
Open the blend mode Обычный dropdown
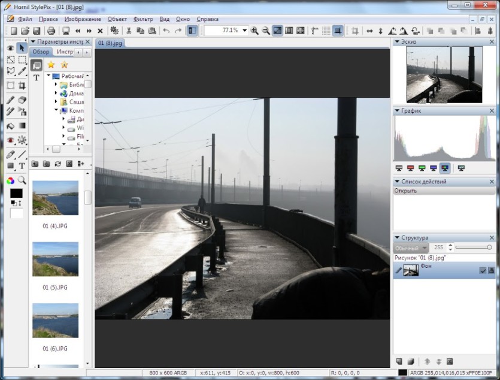pyautogui.click(x=411, y=248)
